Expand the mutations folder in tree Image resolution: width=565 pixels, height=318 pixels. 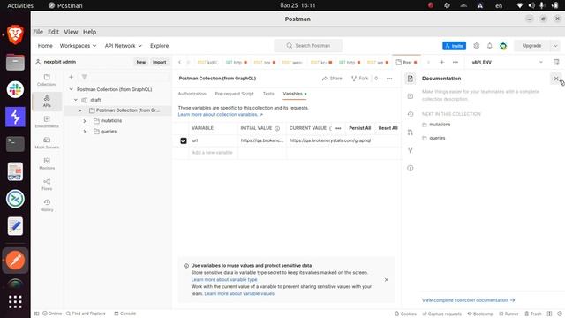tap(85, 121)
